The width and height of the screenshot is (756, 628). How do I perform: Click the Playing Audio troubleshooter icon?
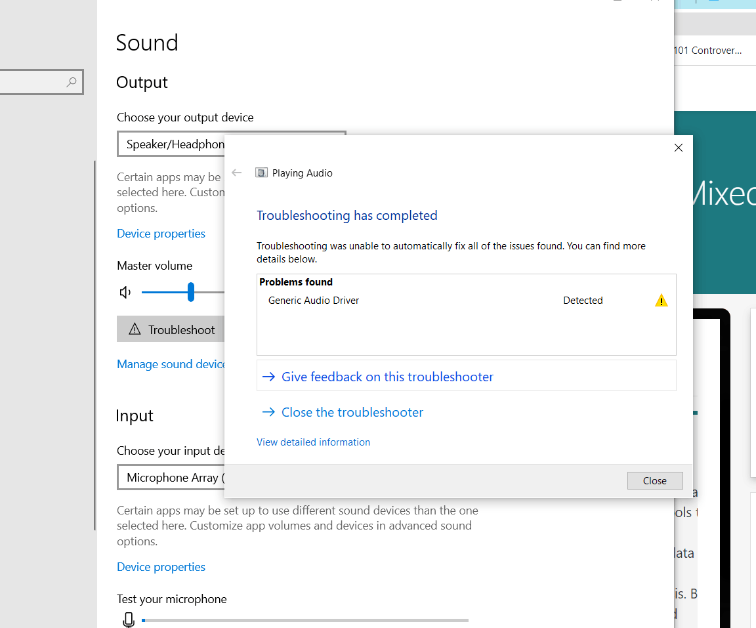[261, 173]
